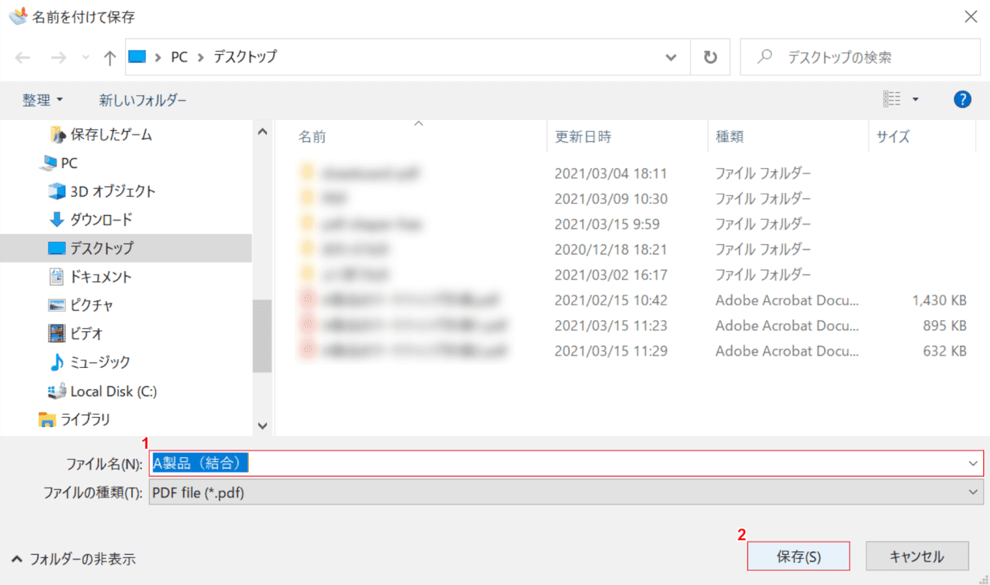The height and width of the screenshot is (585, 990).
Task: Open the 整理 menu
Action: (42, 100)
